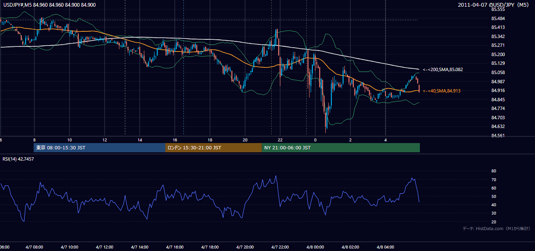Click hour label 10 on price chart time axis

(x=69, y=140)
